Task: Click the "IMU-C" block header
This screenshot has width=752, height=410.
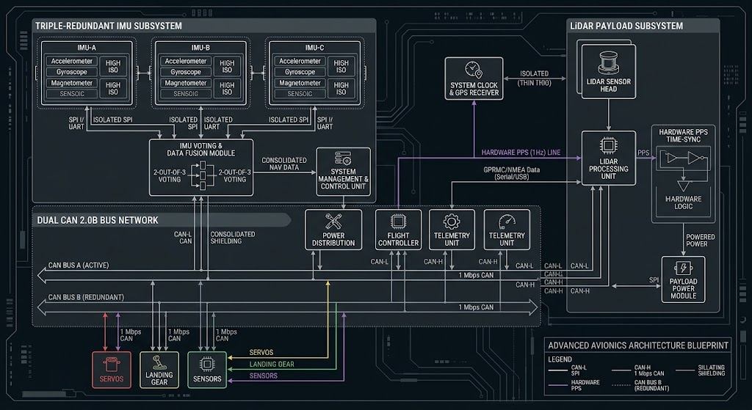Action: pyautogui.click(x=314, y=48)
